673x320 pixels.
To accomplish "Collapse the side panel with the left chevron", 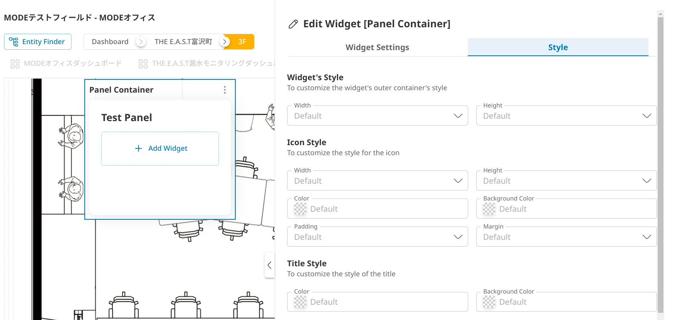I will (269, 265).
